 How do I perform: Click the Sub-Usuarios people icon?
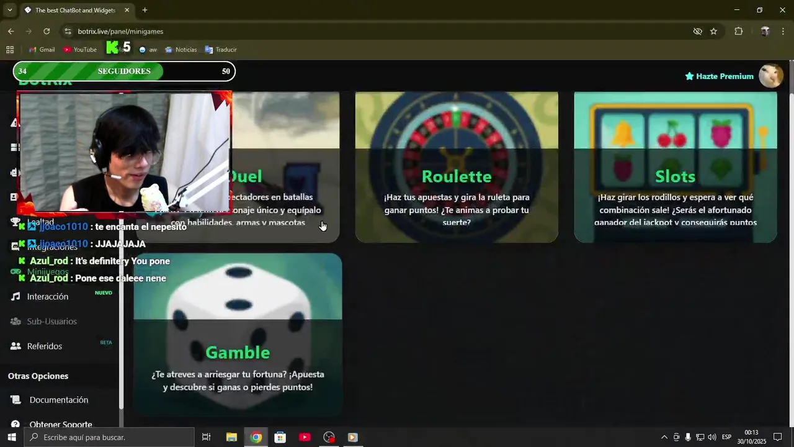[x=16, y=322]
